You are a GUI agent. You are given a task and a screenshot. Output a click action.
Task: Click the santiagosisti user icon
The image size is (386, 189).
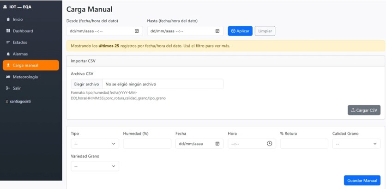point(7,102)
